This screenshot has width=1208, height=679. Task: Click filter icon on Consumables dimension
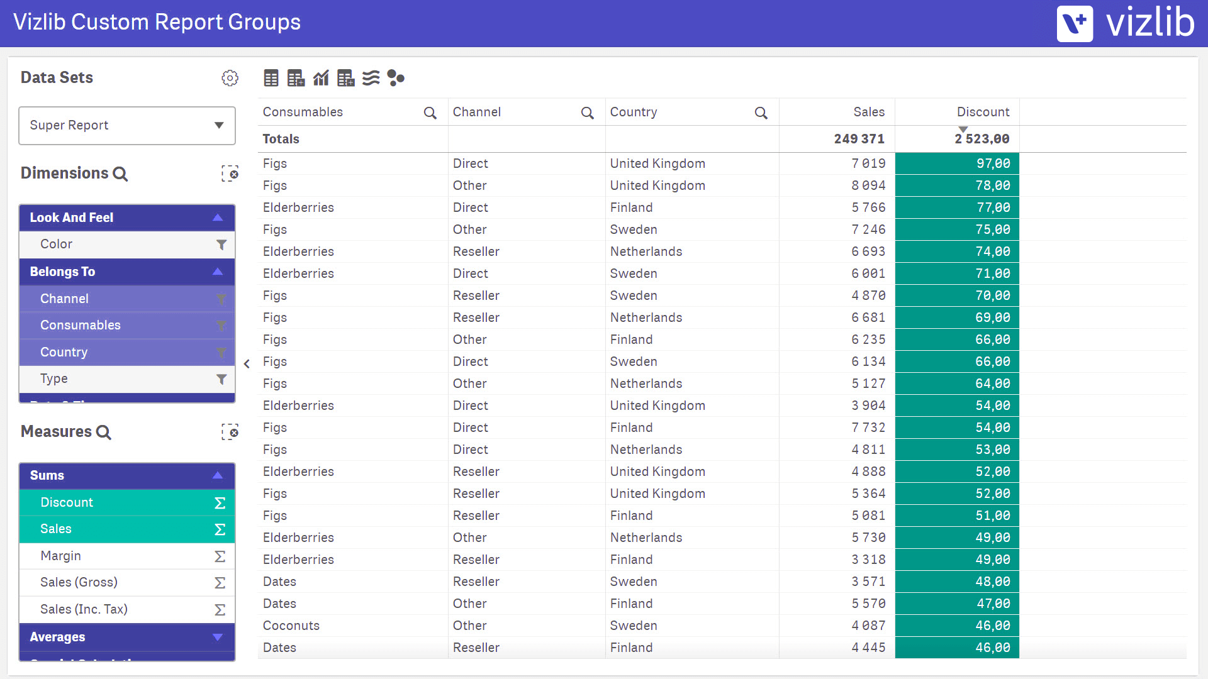[221, 326]
